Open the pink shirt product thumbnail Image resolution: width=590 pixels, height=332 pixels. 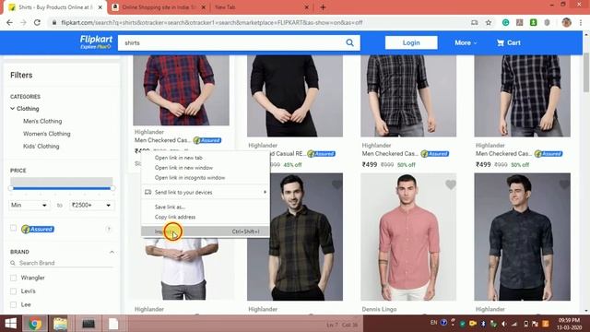[408, 237]
